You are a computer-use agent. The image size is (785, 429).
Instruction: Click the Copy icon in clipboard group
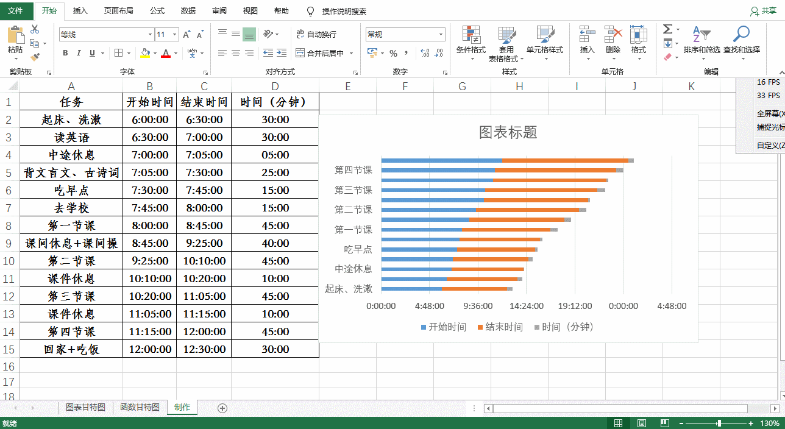[34, 43]
